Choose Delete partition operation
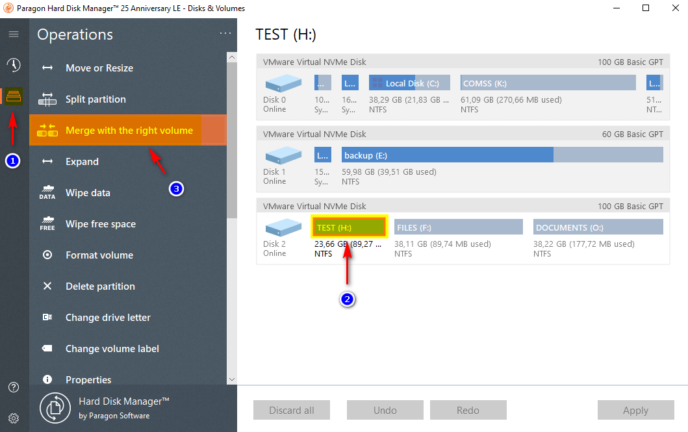The width and height of the screenshot is (688, 432). 128,286
